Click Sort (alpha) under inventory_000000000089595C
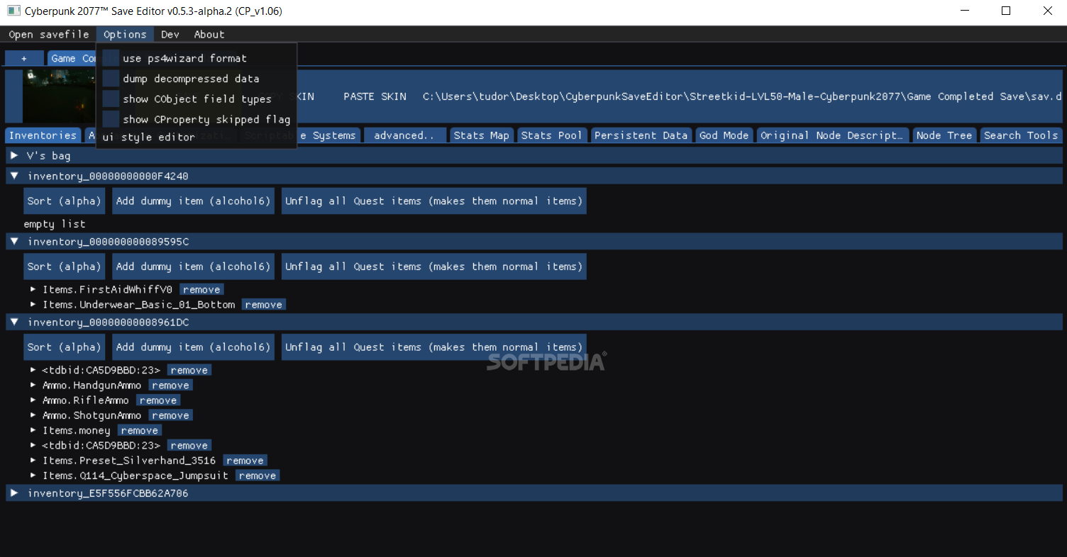Image resolution: width=1067 pixels, height=557 pixels. [x=65, y=266]
